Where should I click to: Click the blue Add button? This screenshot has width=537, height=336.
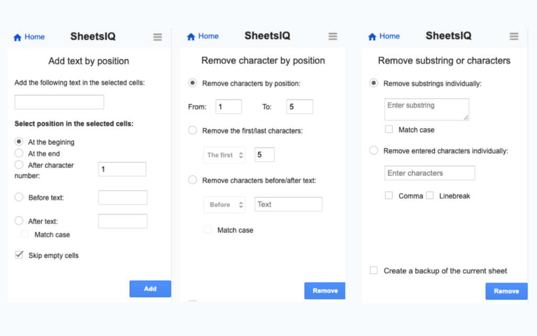[x=150, y=289]
